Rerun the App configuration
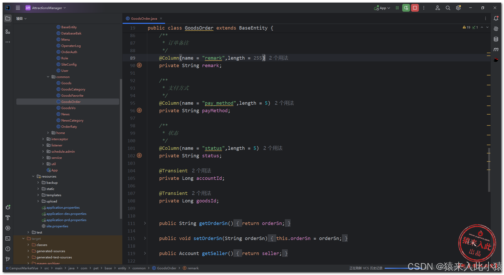 tap(406, 8)
